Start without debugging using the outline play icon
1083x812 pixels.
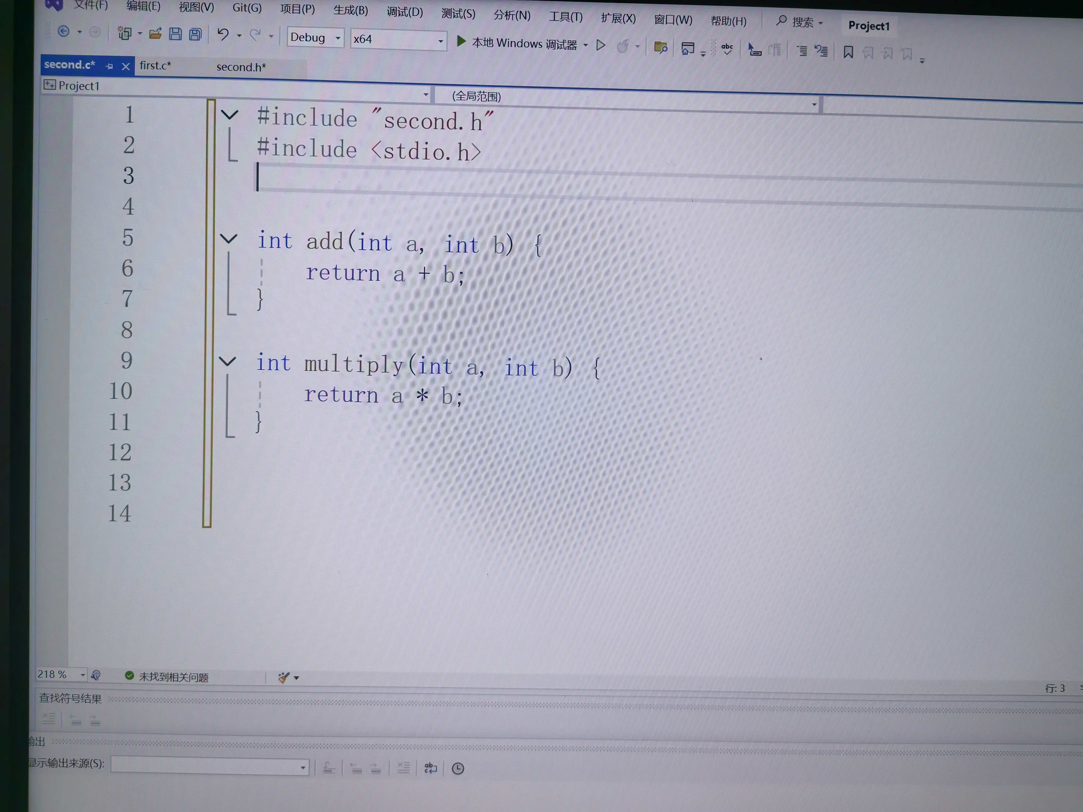pyautogui.click(x=601, y=45)
